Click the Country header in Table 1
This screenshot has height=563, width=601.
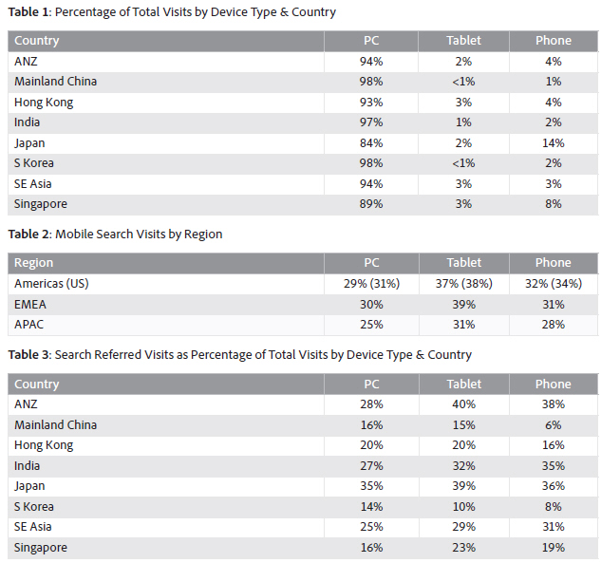(x=37, y=41)
